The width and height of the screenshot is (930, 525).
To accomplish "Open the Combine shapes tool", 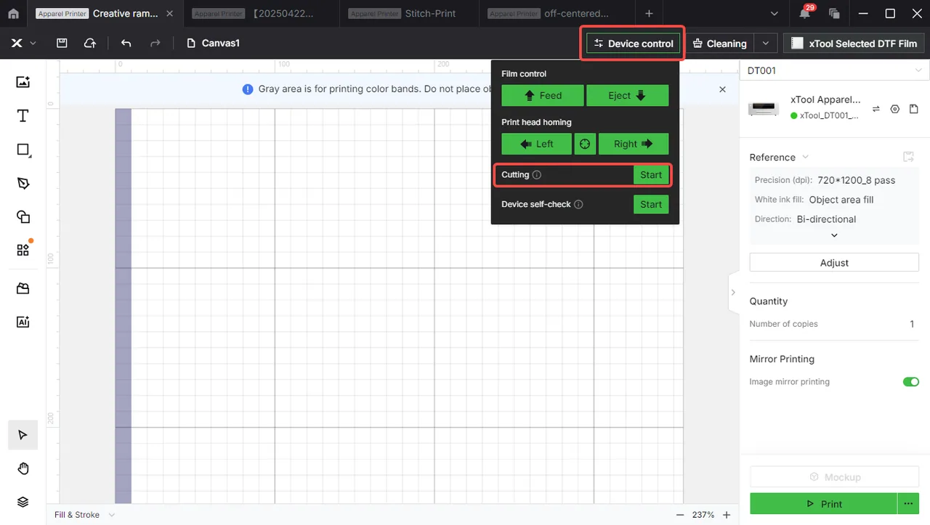I will pyautogui.click(x=23, y=216).
